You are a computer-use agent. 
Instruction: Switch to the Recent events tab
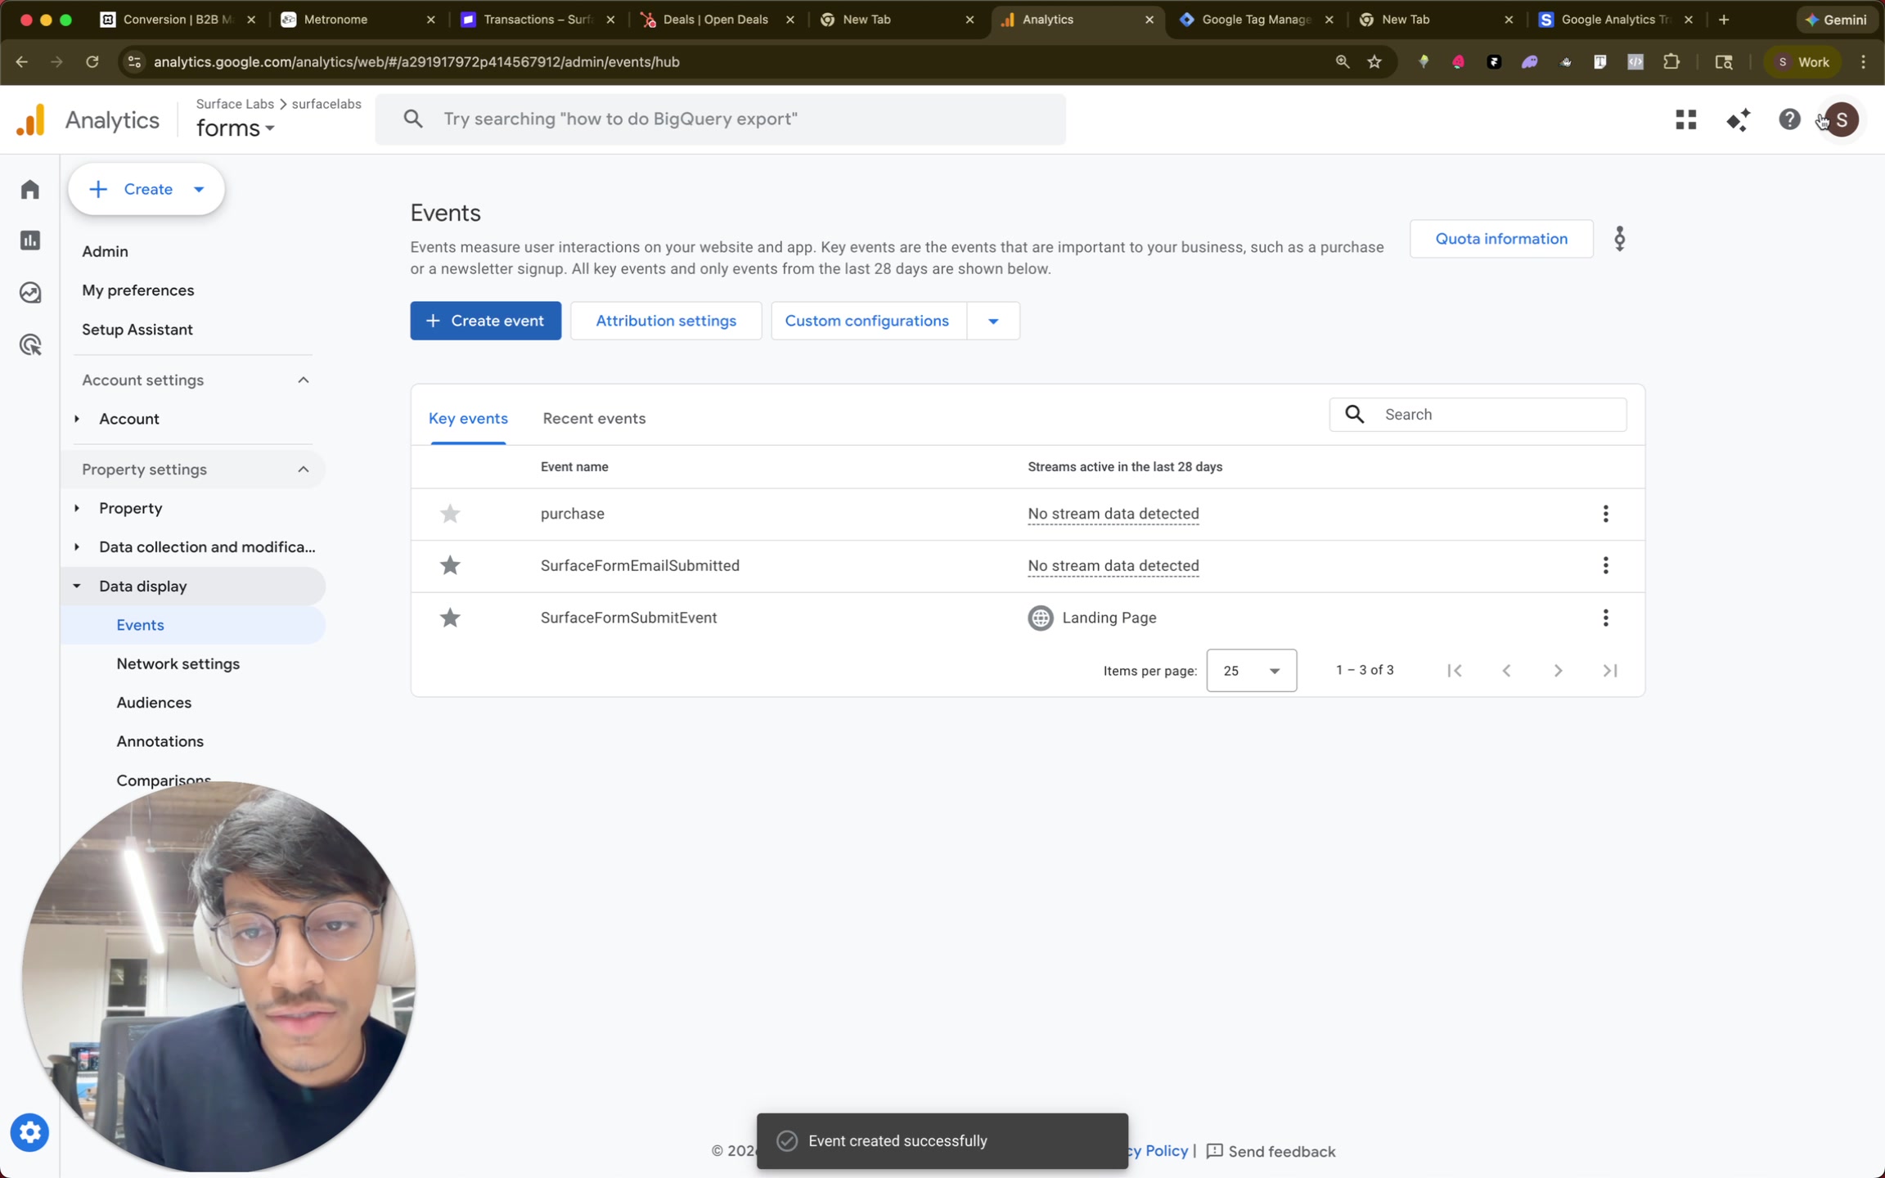tap(594, 418)
